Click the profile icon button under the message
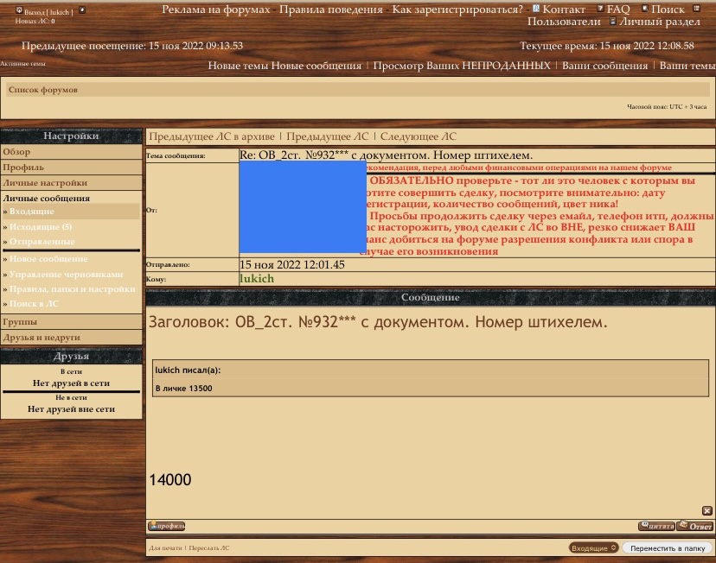The image size is (716, 563). [167, 526]
